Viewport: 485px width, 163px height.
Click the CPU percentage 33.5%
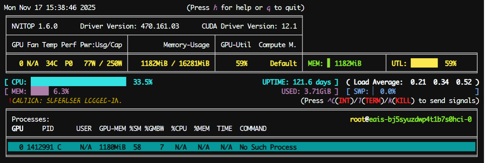(143, 82)
